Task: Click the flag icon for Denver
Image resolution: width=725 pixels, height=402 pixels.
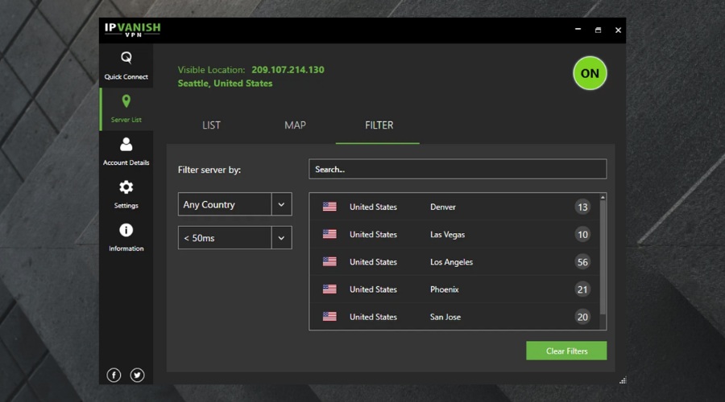Action: coord(329,207)
